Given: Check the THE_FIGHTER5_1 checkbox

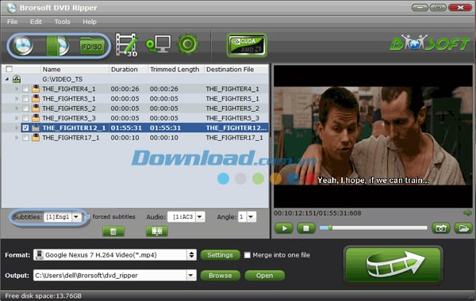Looking at the screenshot, I should point(26,99).
